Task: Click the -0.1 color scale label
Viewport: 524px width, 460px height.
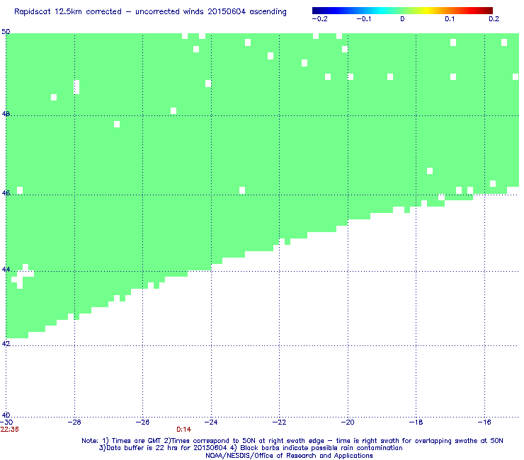Action: [364, 19]
